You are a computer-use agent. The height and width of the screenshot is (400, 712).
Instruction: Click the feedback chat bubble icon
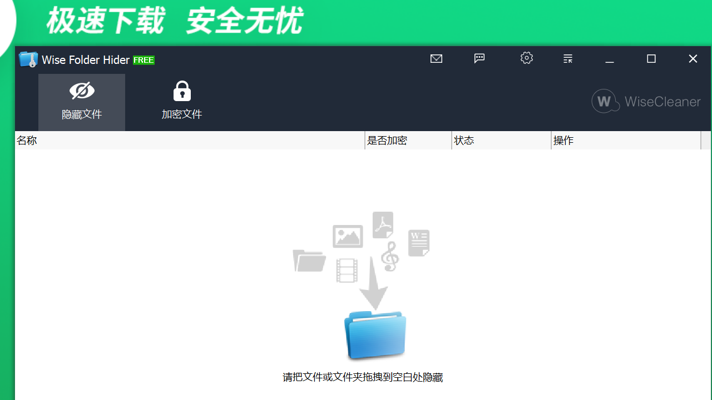[479, 58]
